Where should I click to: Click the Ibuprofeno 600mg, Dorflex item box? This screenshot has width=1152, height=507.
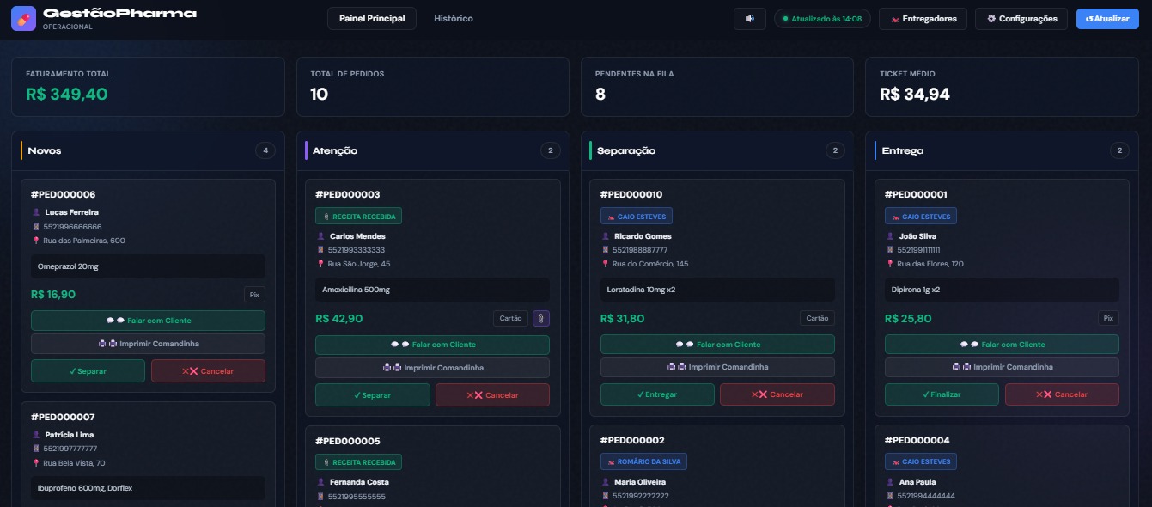pos(148,488)
